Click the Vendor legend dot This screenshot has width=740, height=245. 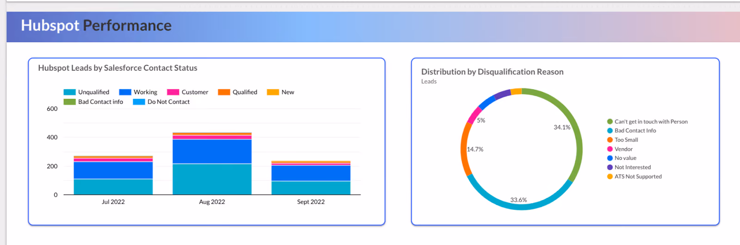tap(610, 149)
